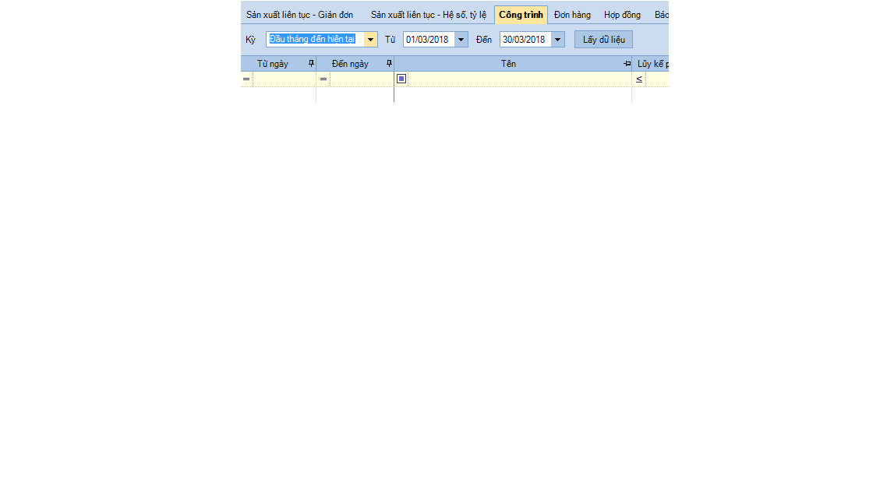This screenshot has width=887, height=478.
Task: Toggle pin icon on Tên column
Action: pos(627,64)
